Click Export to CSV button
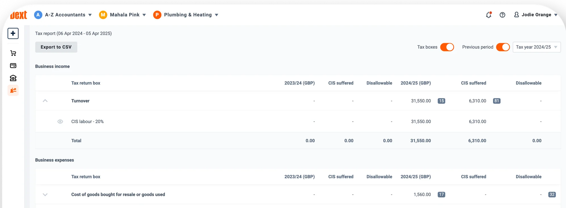This screenshot has height=208, width=566. [56, 47]
